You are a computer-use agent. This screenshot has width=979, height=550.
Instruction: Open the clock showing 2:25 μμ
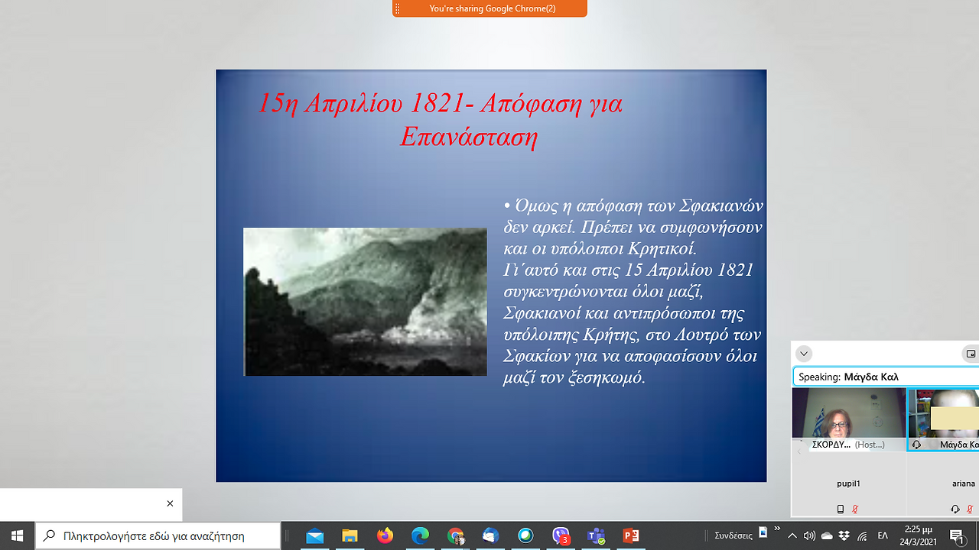(x=918, y=535)
